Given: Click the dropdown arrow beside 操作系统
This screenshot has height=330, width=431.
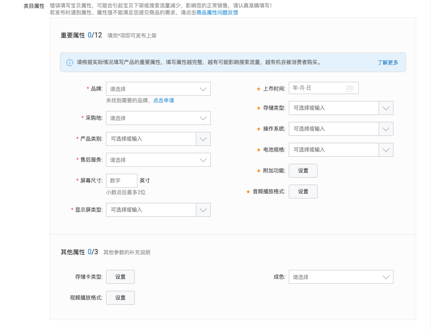Looking at the screenshot, I should tap(386, 128).
